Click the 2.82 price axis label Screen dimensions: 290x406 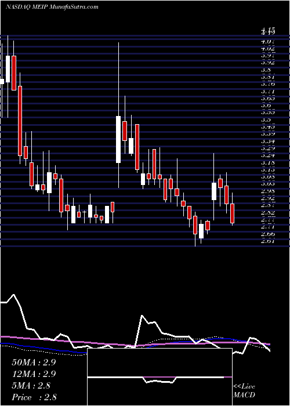point(268,213)
